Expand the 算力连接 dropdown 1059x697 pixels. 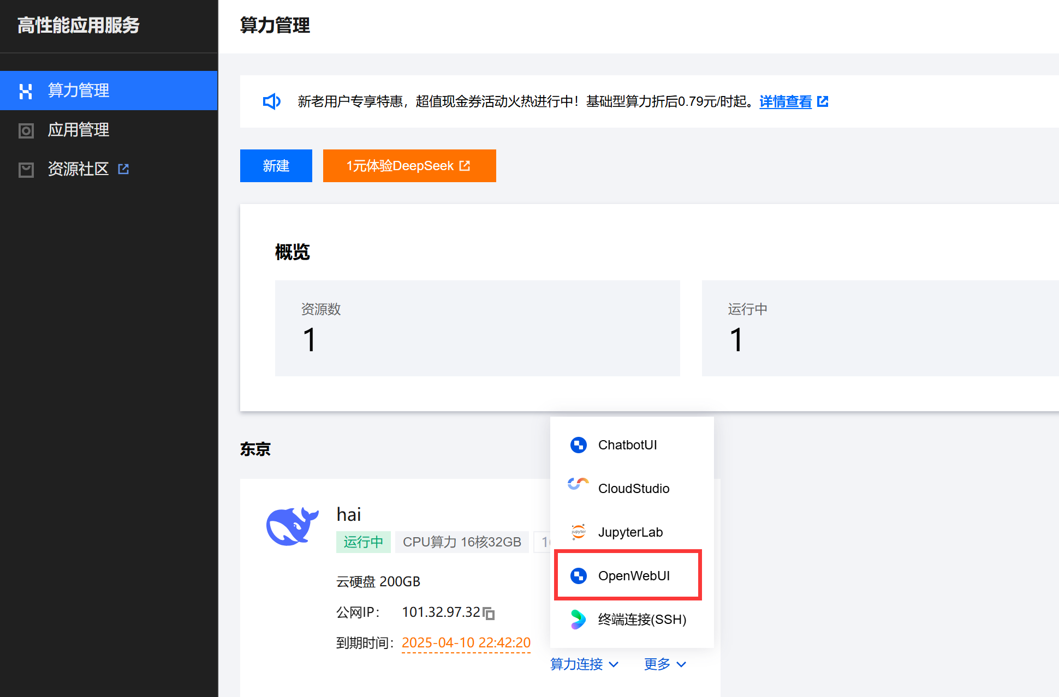[584, 664]
